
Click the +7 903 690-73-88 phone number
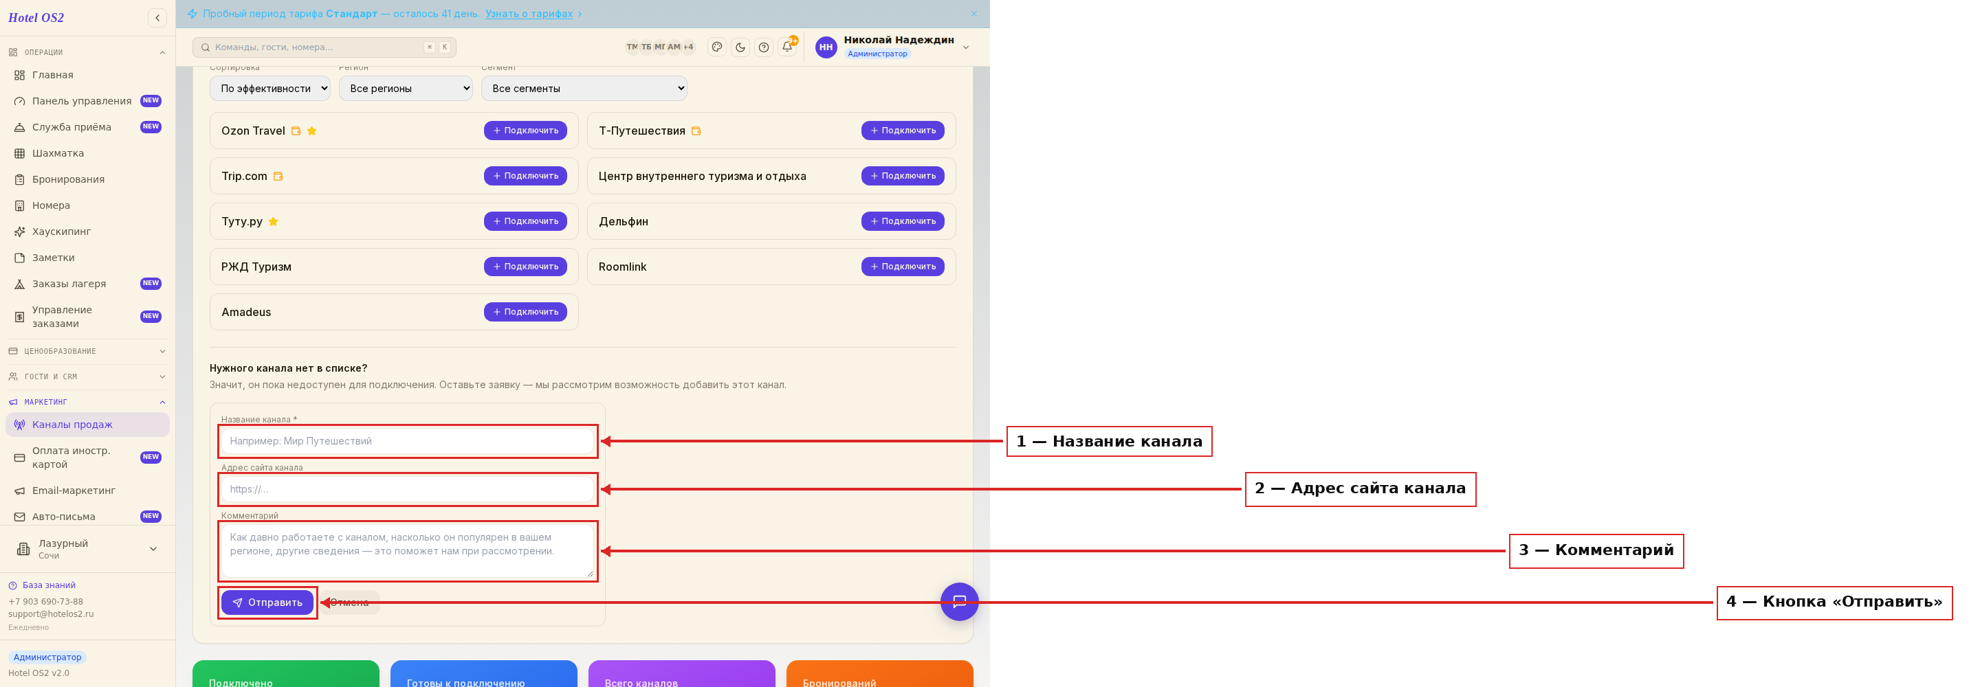(46, 601)
